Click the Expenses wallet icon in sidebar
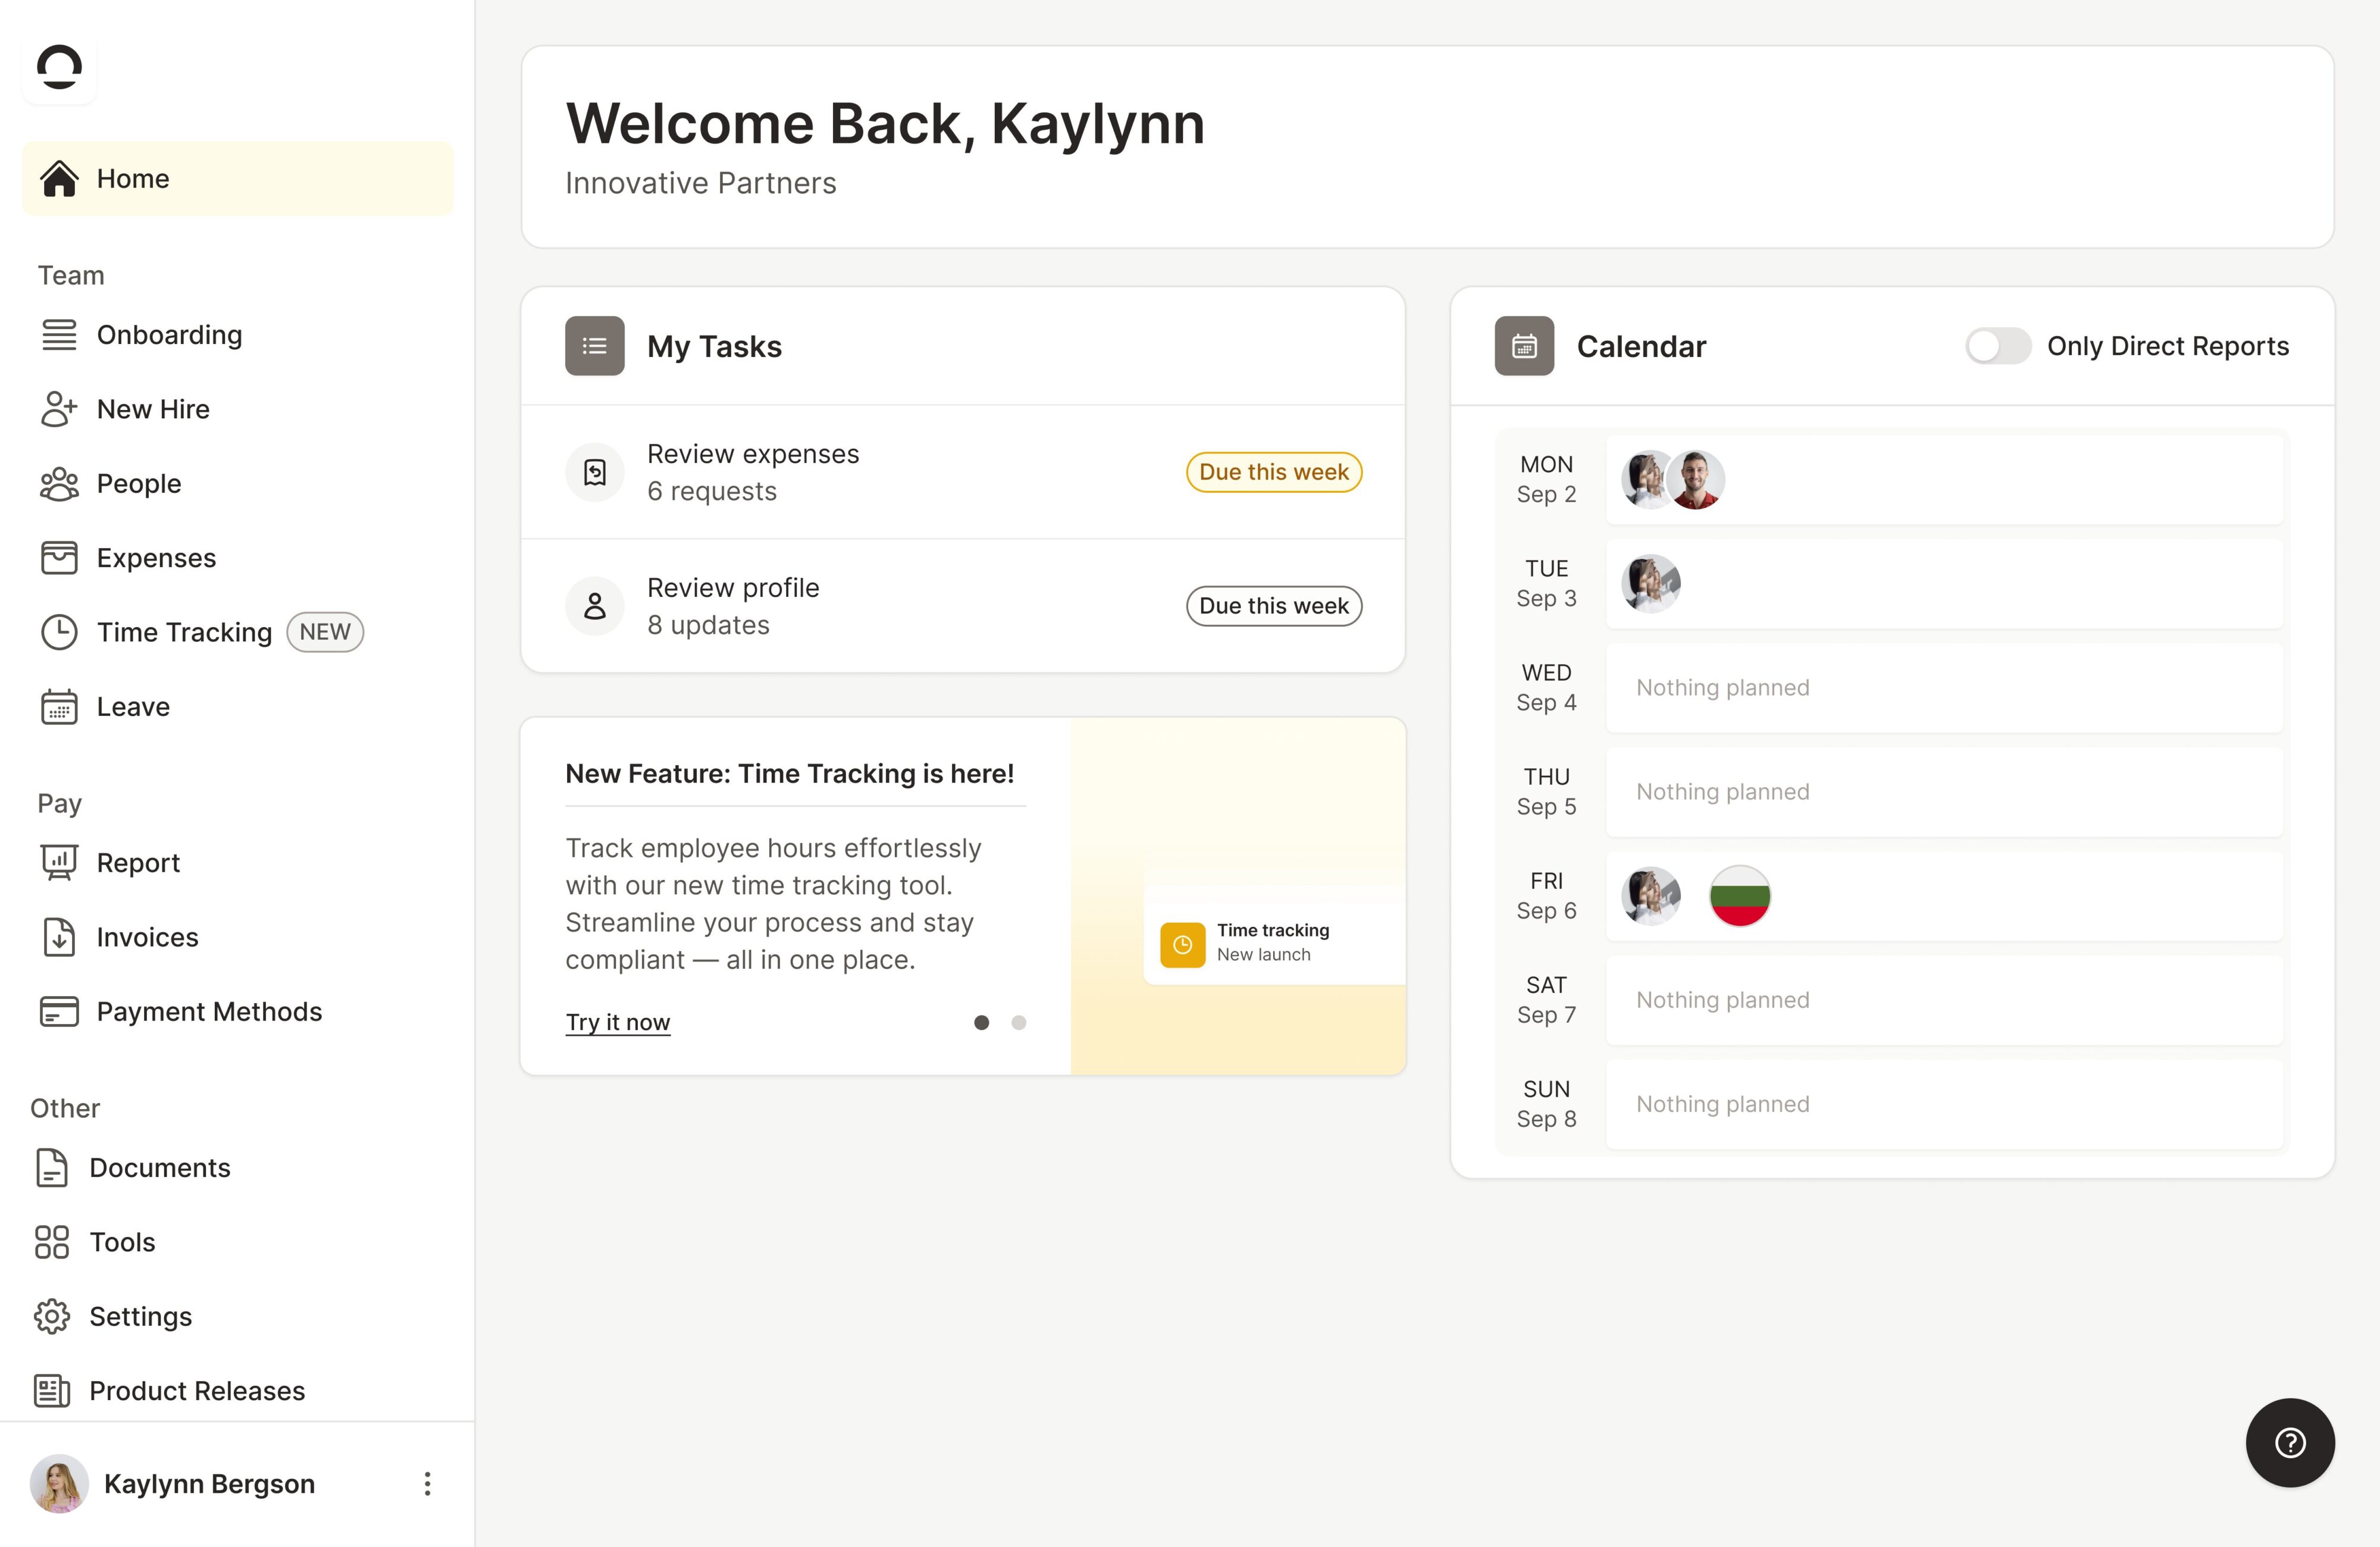This screenshot has width=2380, height=1547. tap(59, 558)
